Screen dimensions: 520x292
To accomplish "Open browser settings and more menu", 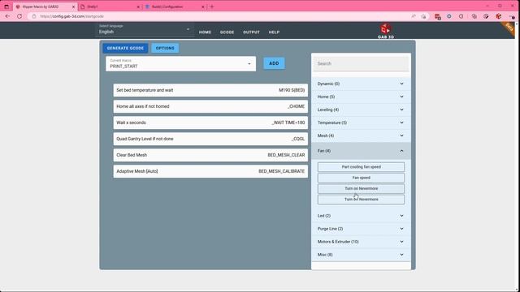I will click(x=511, y=16).
